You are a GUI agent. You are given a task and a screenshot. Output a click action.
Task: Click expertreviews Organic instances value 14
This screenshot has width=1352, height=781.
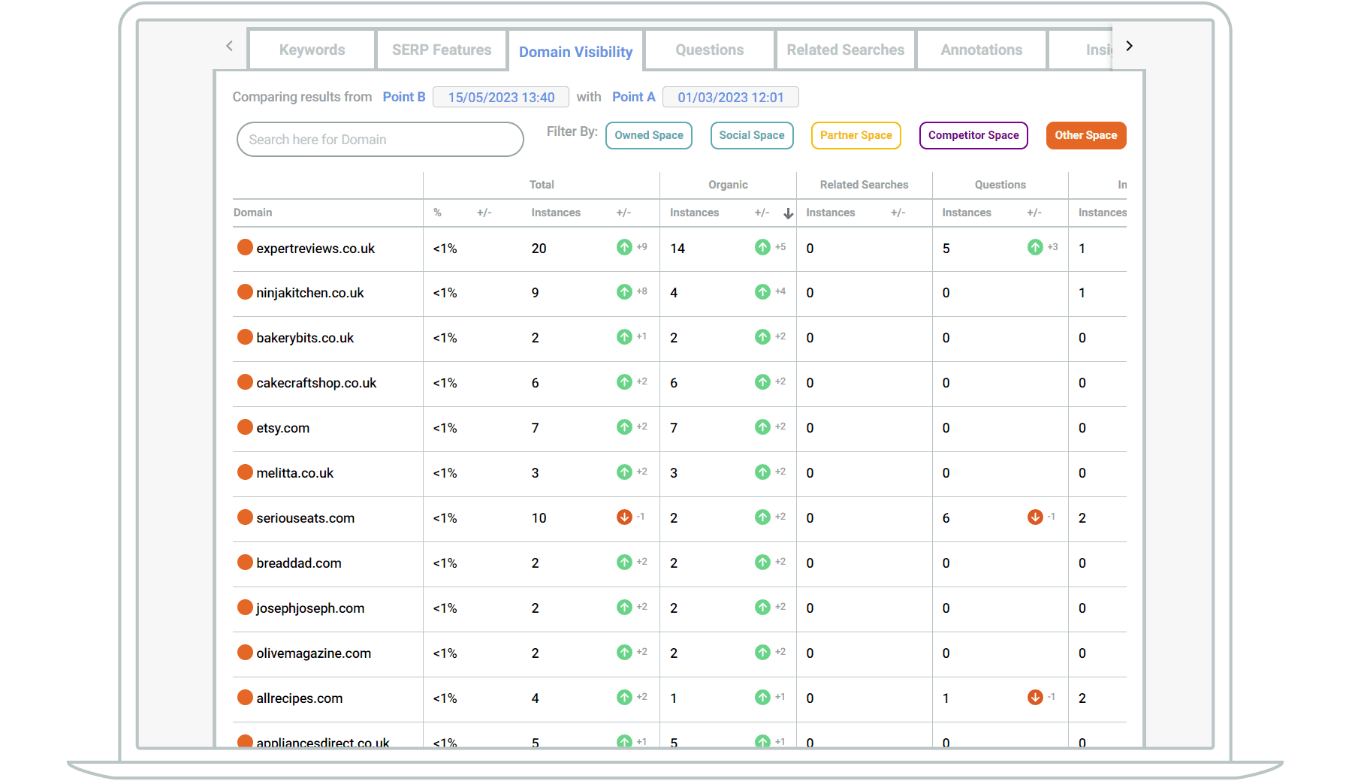[678, 249]
